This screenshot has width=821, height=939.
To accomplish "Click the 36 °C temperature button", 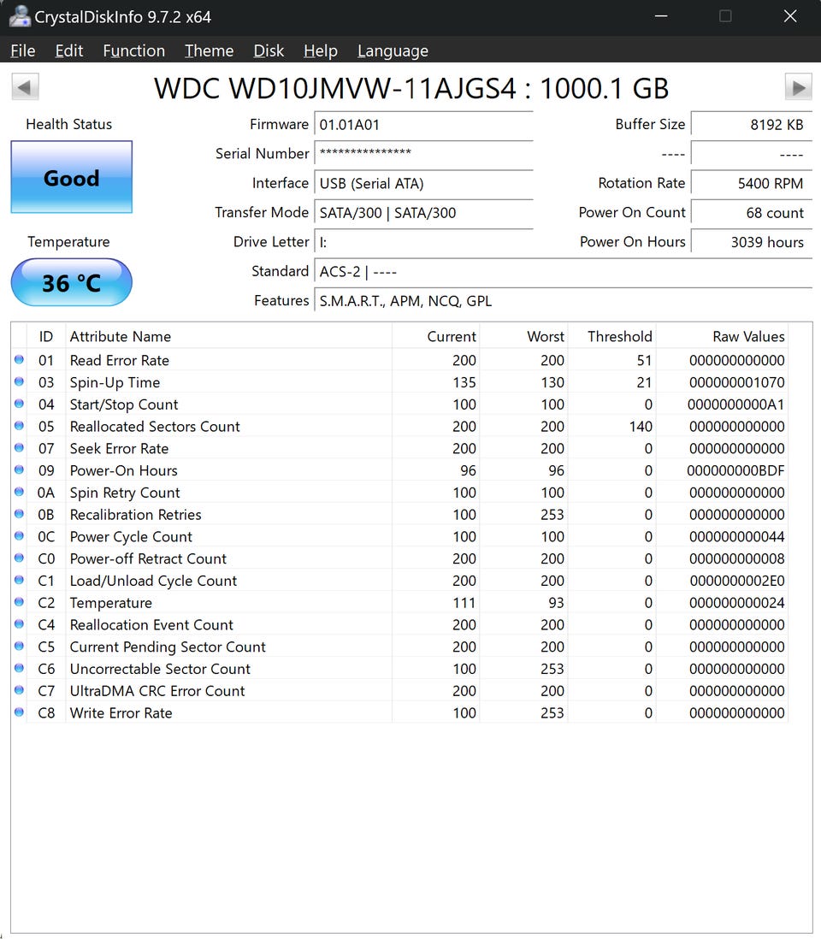I will [71, 283].
